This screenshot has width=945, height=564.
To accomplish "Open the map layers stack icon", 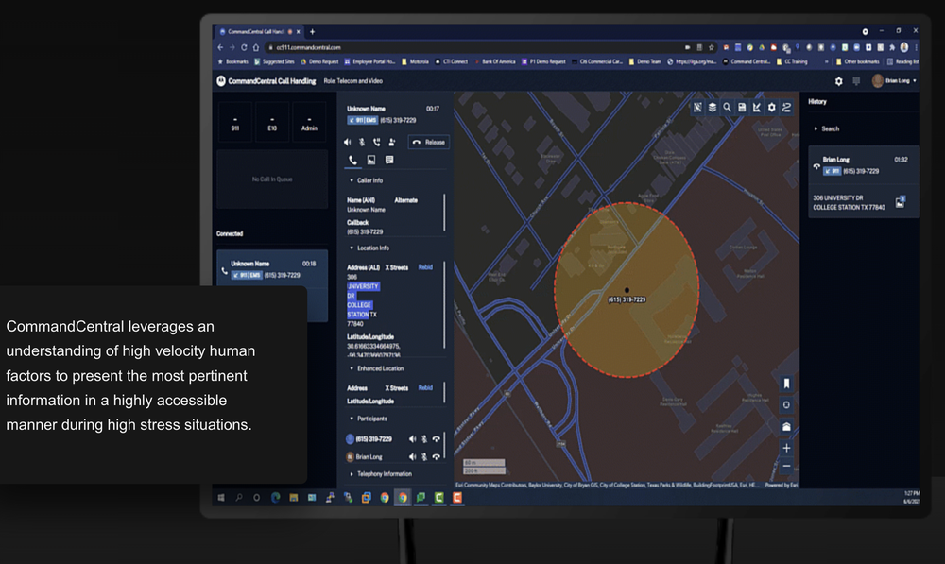I will point(712,107).
